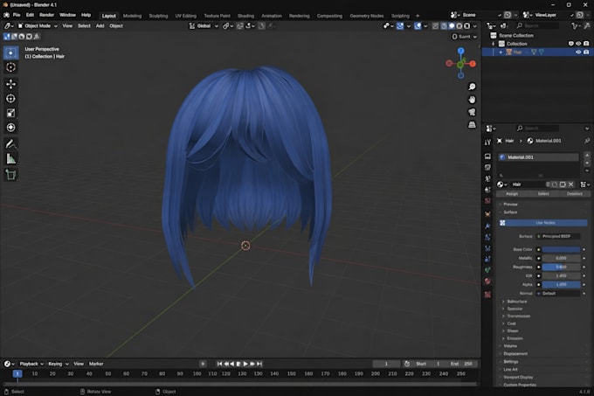Open the World properties tab
Viewport: 594px width, 396px height.
tap(487, 201)
